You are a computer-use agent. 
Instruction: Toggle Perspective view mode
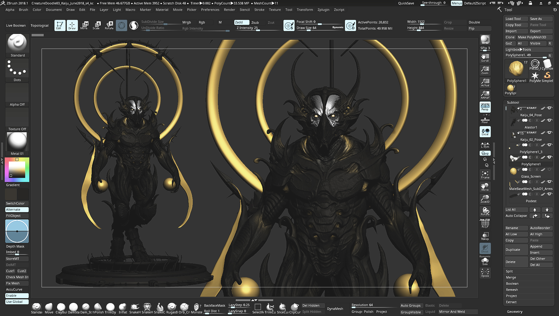tap(485, 107)
